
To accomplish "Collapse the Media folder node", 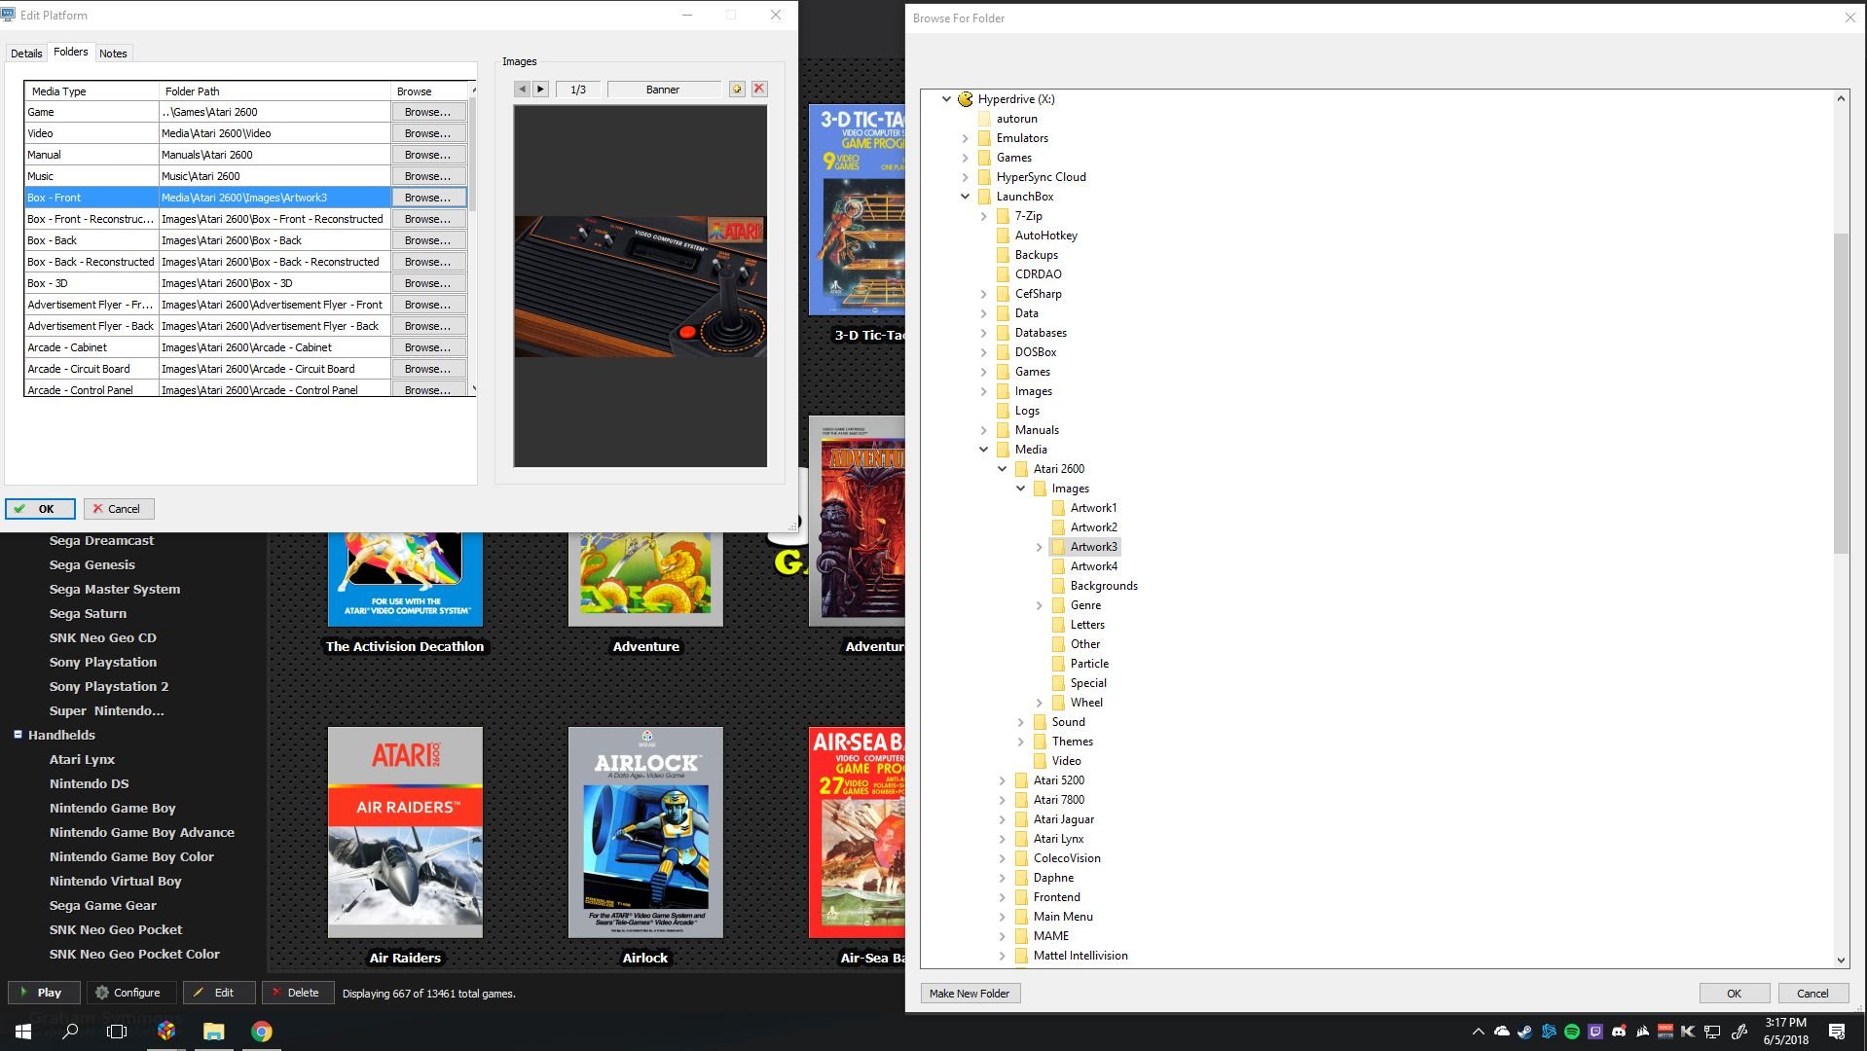I will [984, 450].
